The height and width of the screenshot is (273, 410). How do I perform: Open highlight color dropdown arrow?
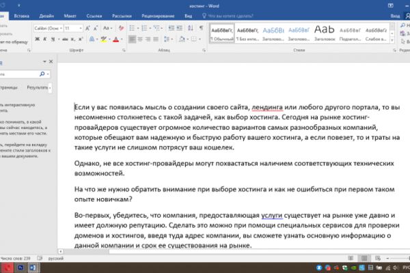109,39
